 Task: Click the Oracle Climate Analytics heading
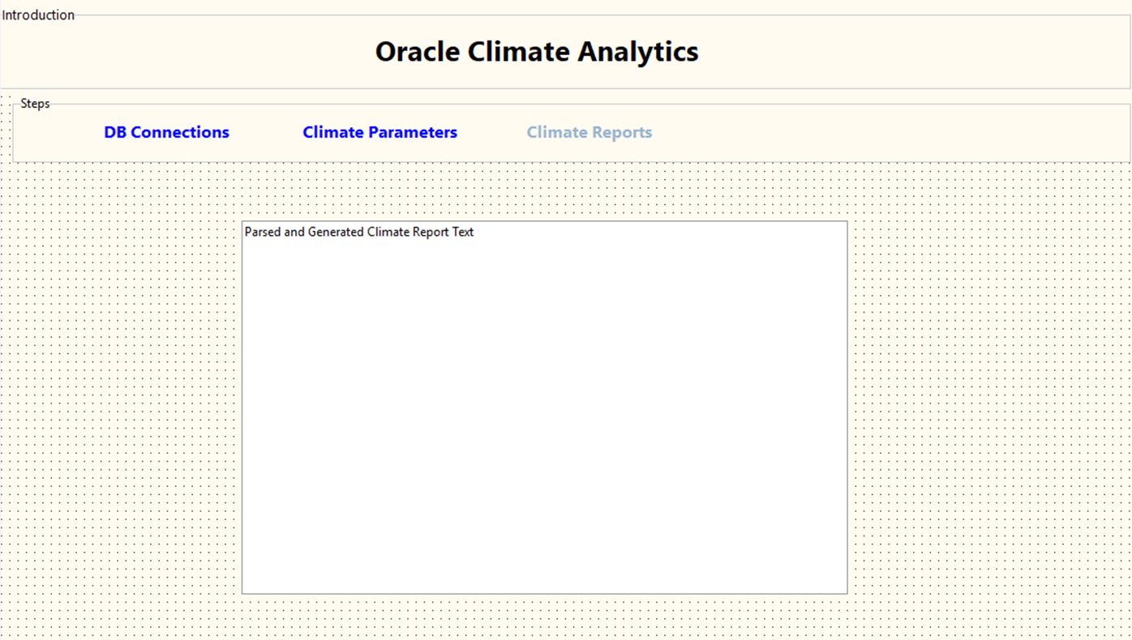click(x=536, y=52)
